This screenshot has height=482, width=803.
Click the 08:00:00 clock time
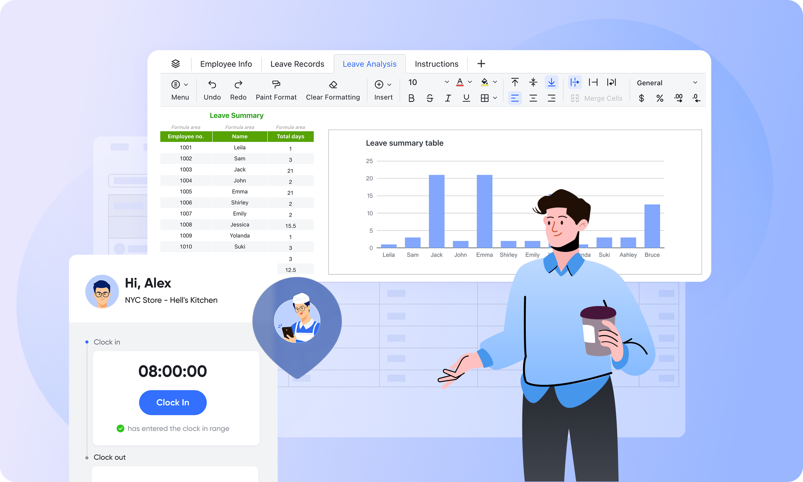(173, 371)
